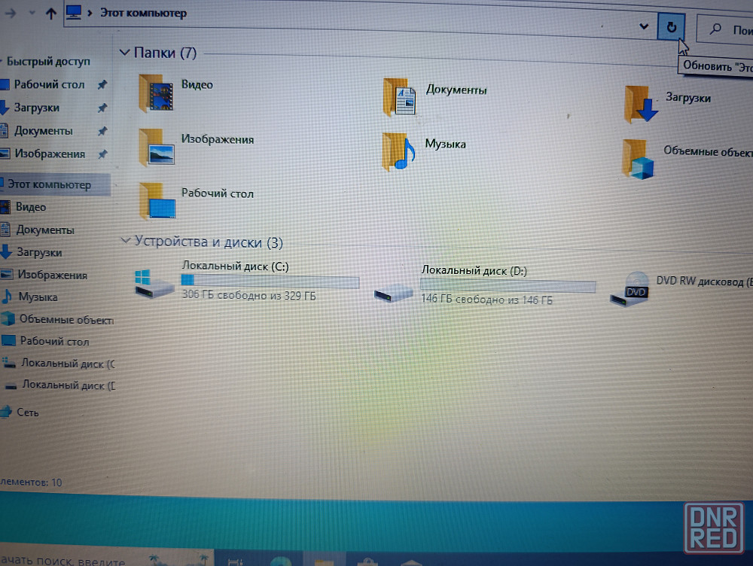Select the DVD RW дисковод drive icon
The height and width of the screenshot is (566, 753).
629,288
